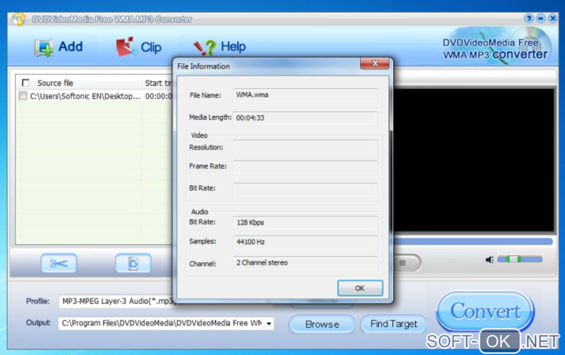Open the Profile MP3-MPEG Layer-3 combo box

tap(117, 301)
